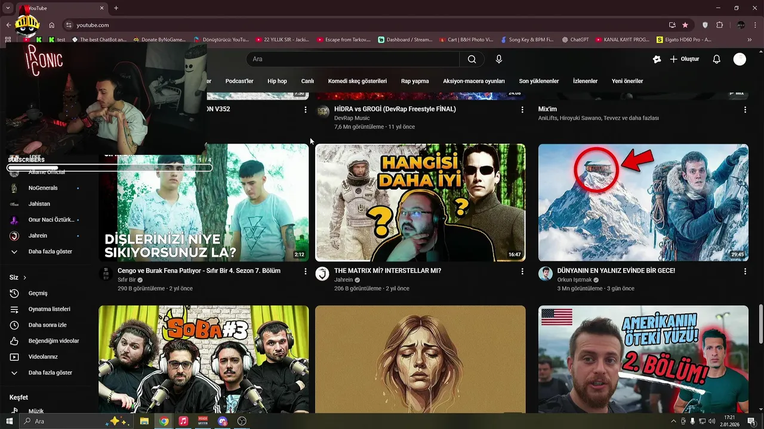
Task: Play the SOBA #3 video thumbnail
Action: coord(204,359)
